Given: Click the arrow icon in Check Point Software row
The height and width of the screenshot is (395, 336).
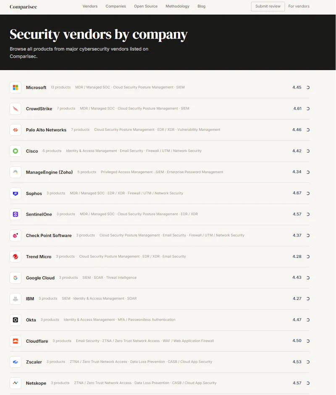Looking at the screenshot, I should click(x=308, y=235).
